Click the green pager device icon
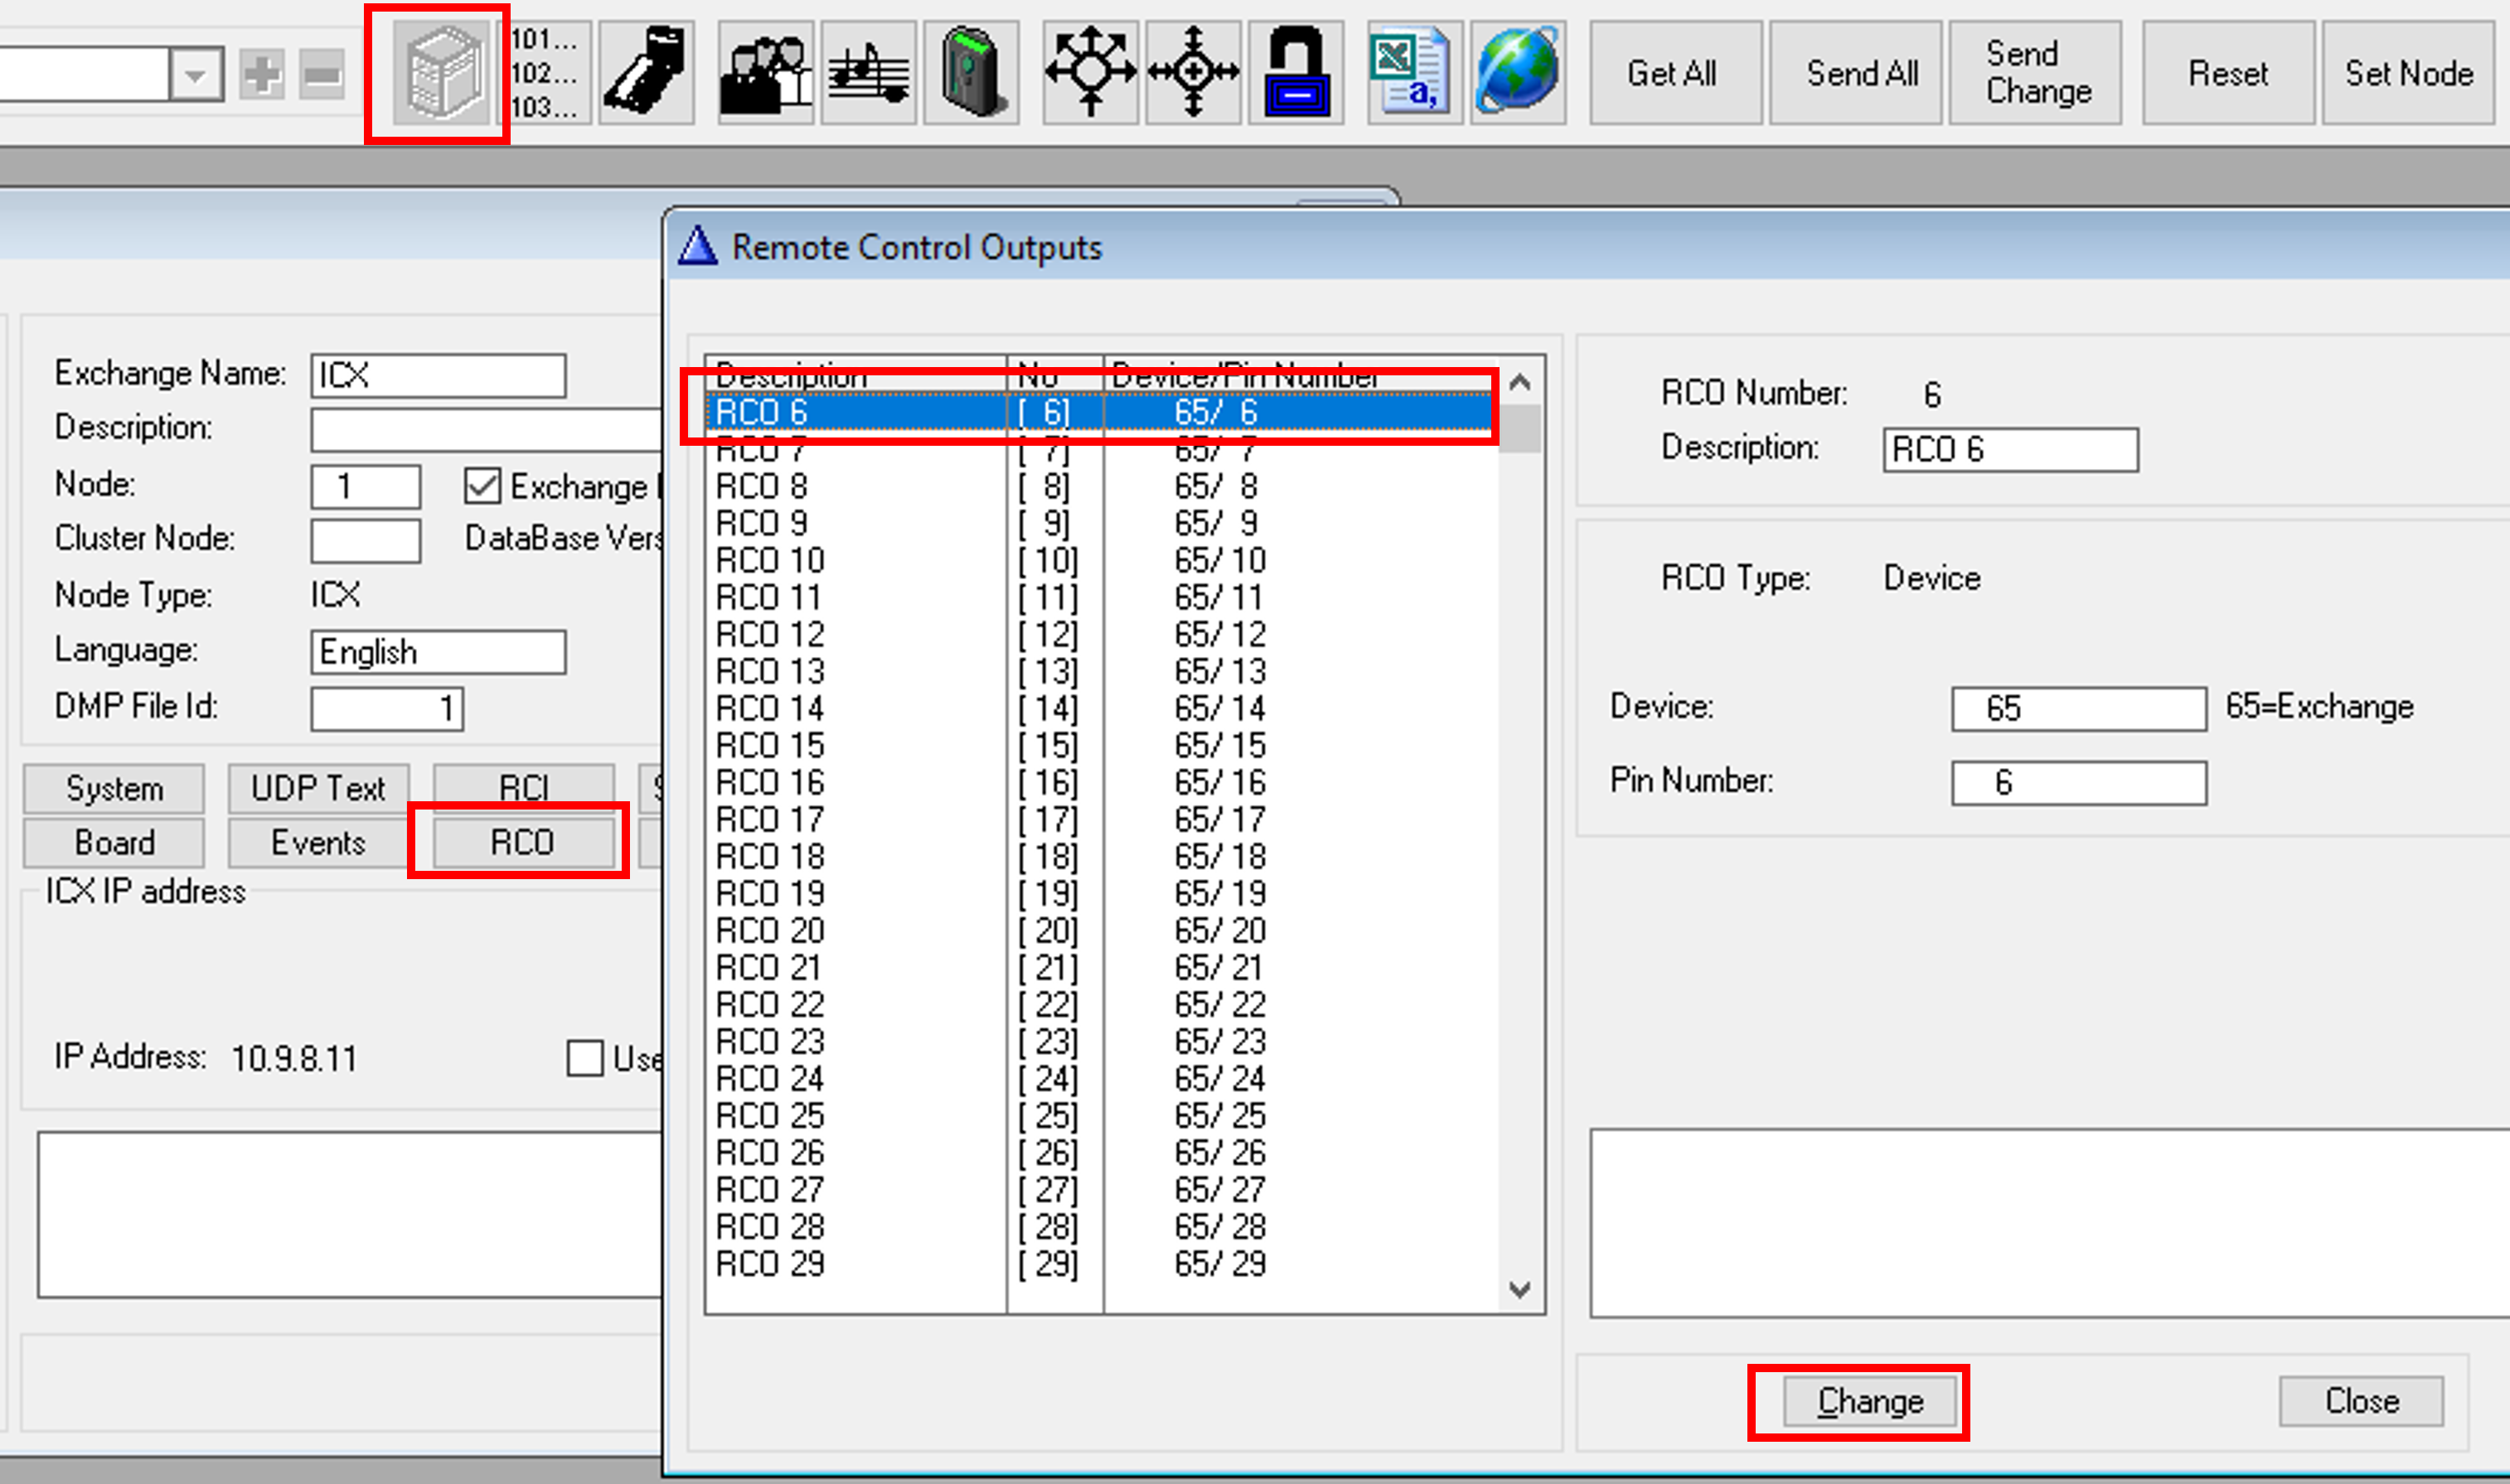The height and width of the screenshot is (1484, 2510). coord(971,73)
